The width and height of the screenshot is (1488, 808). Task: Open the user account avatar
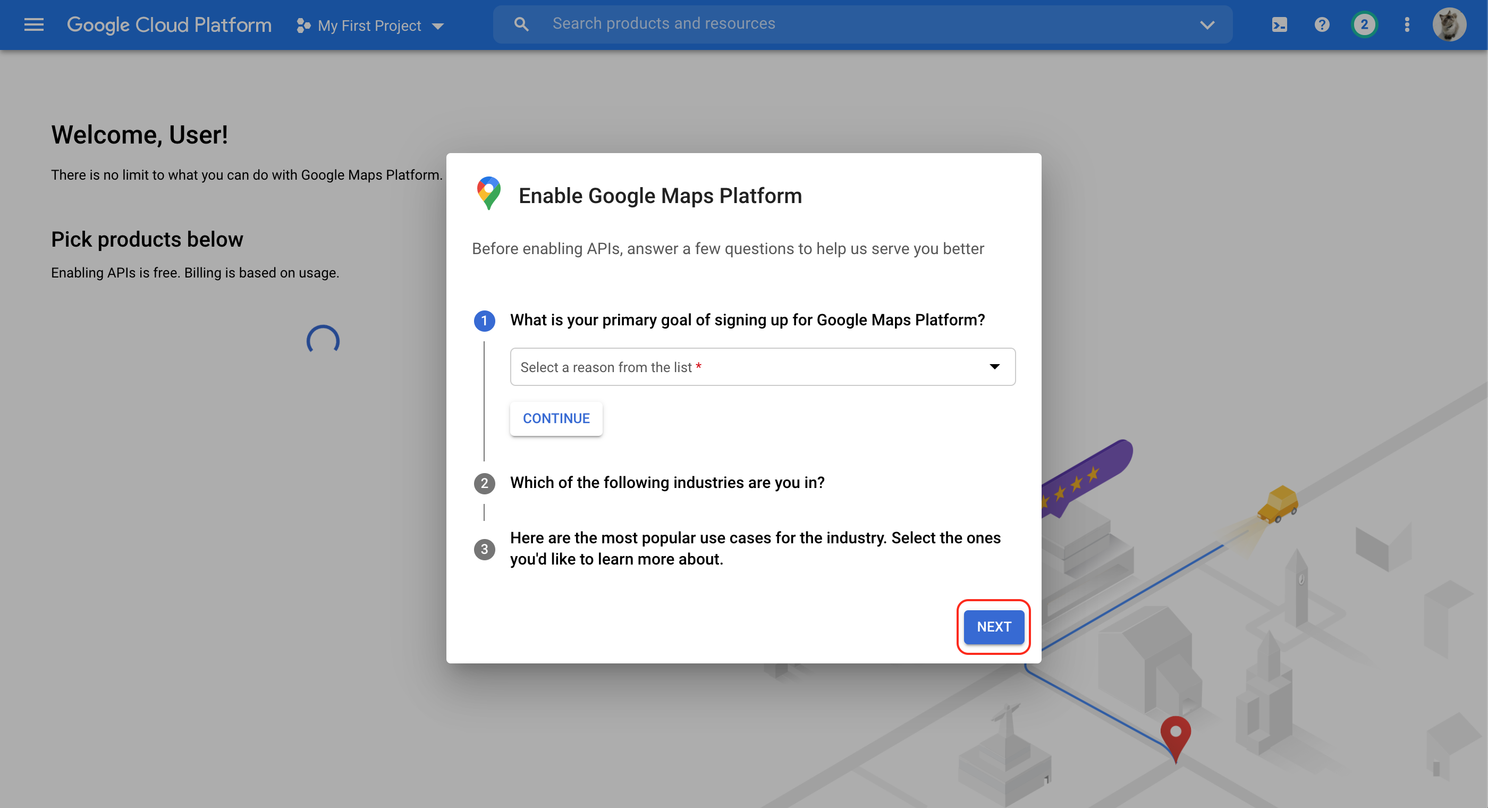pyautogui.click(x=1449, y=25)
